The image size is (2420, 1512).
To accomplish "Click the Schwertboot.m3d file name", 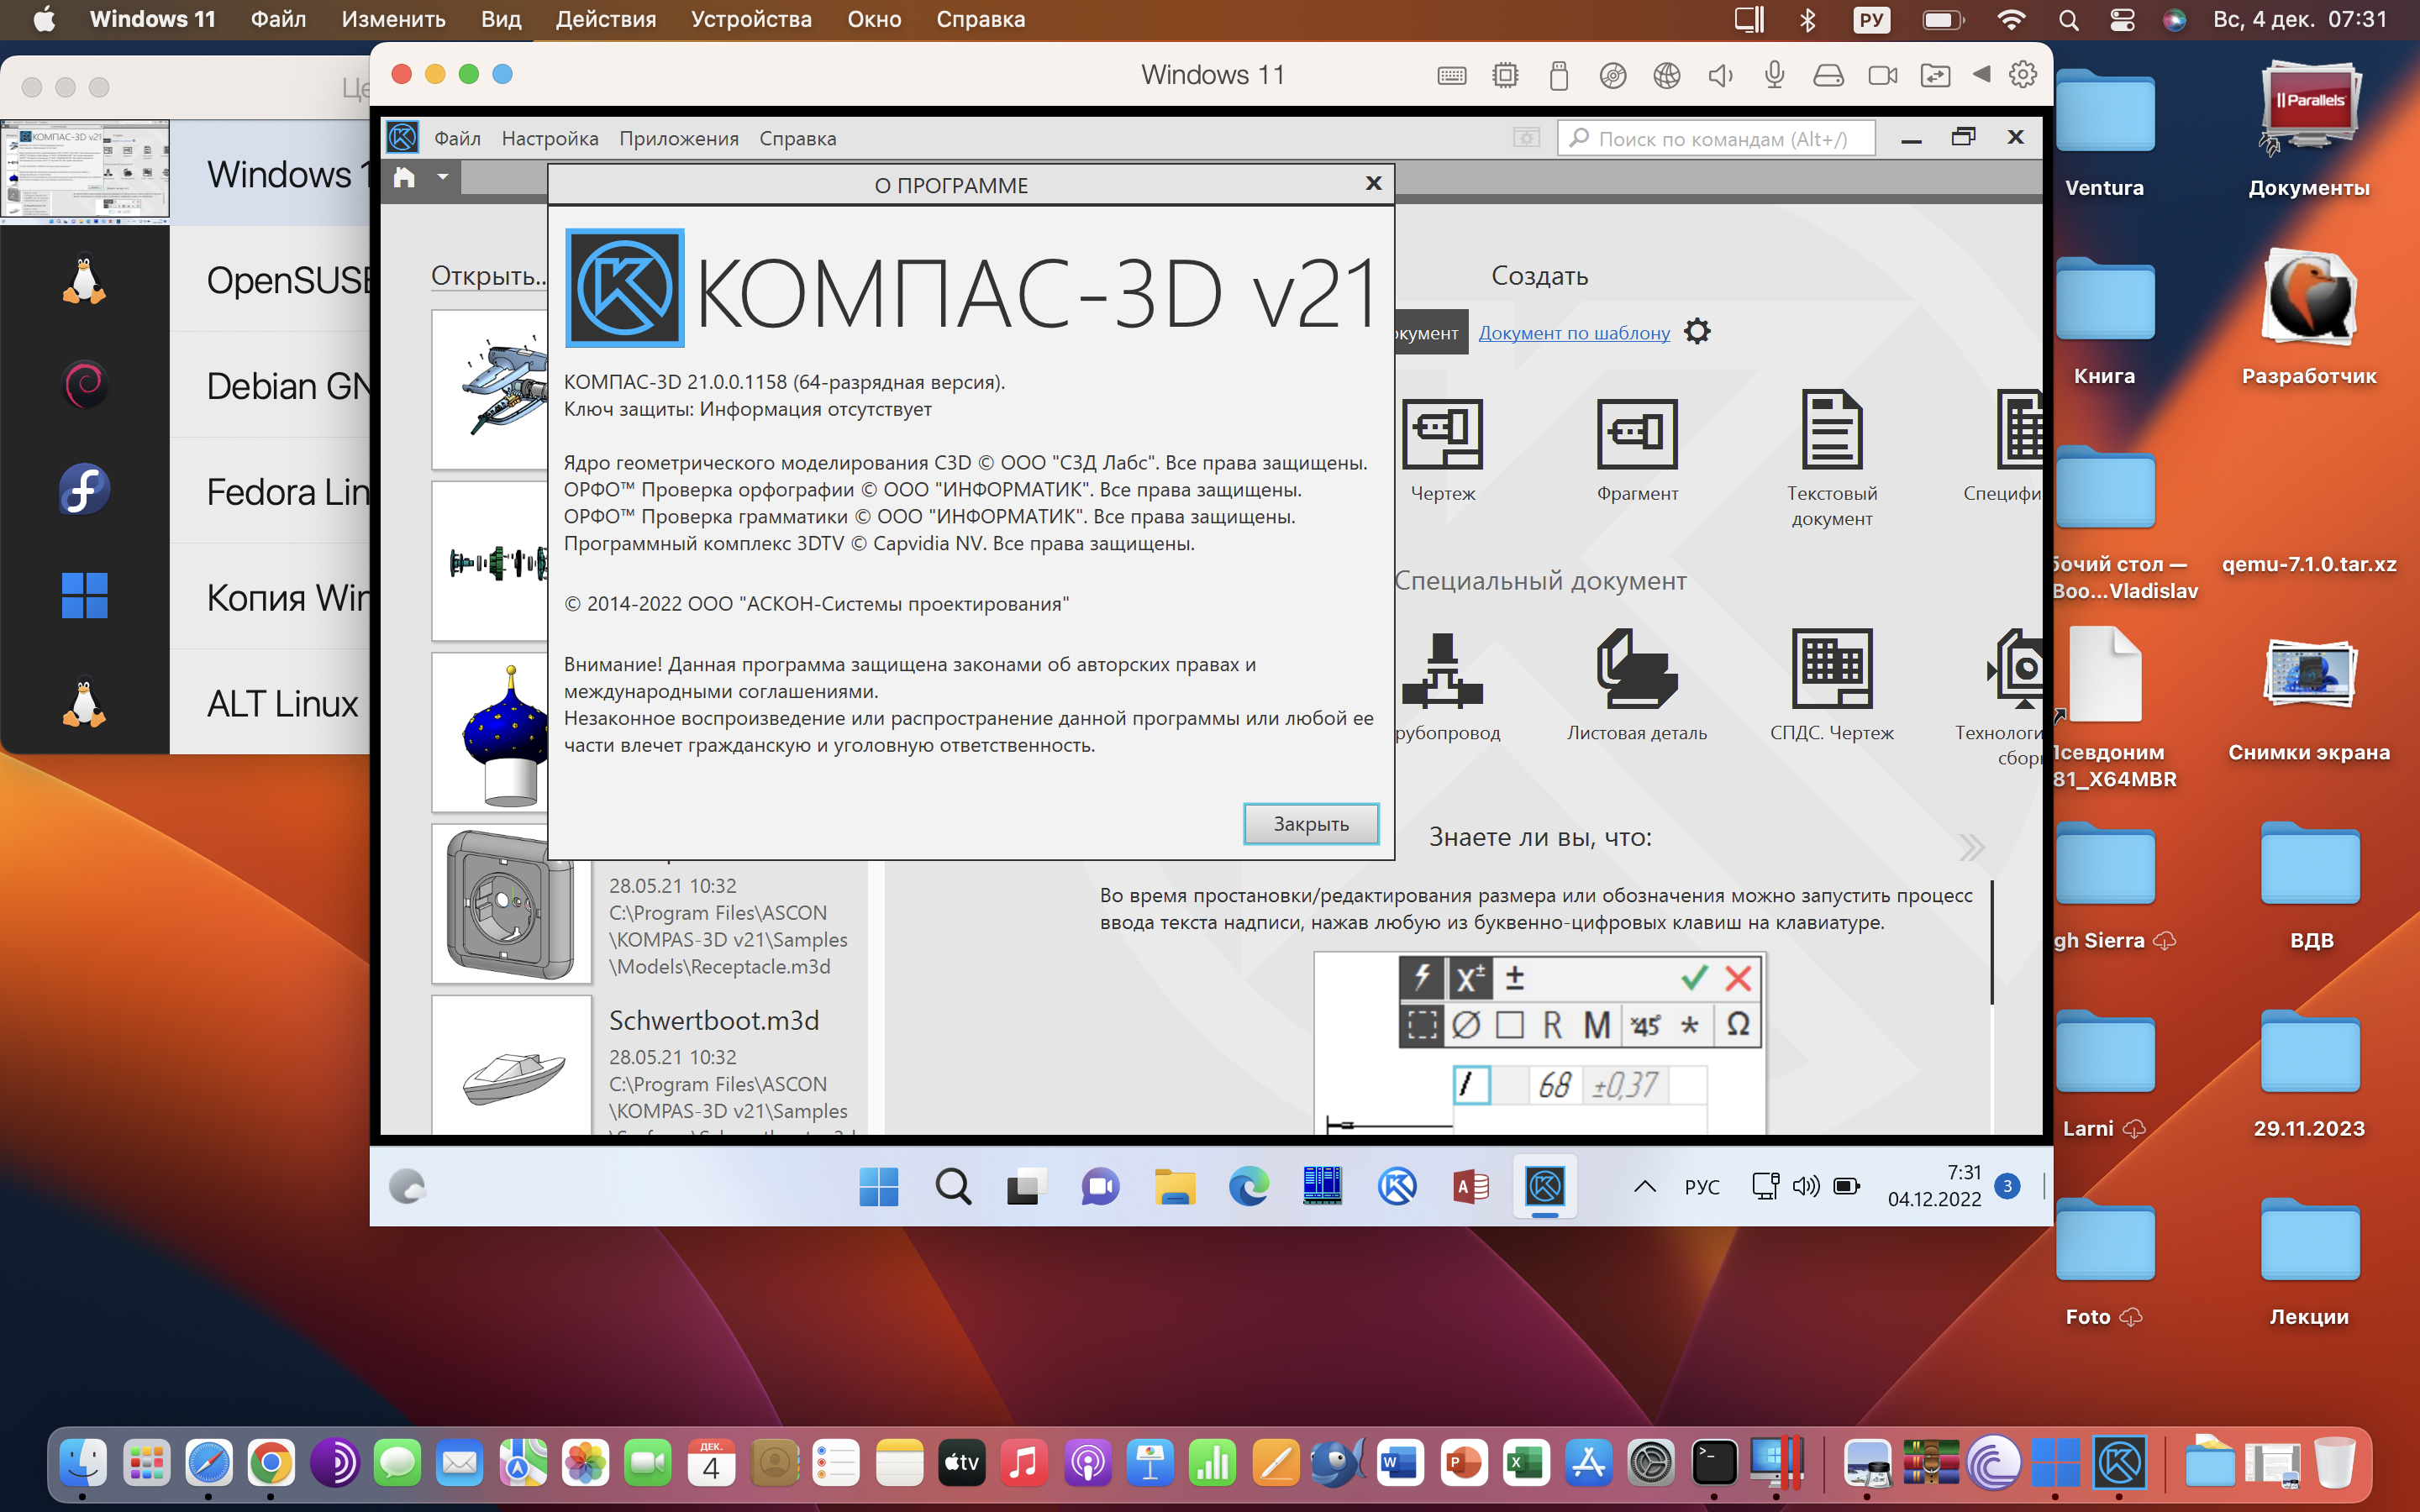I will [x=714, y=1019].
